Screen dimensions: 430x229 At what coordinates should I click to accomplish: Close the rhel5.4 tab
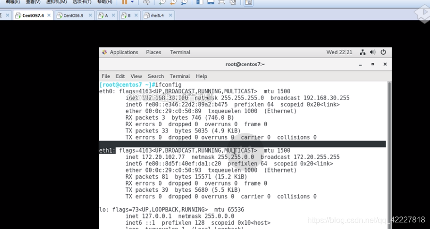click(170, 15)
